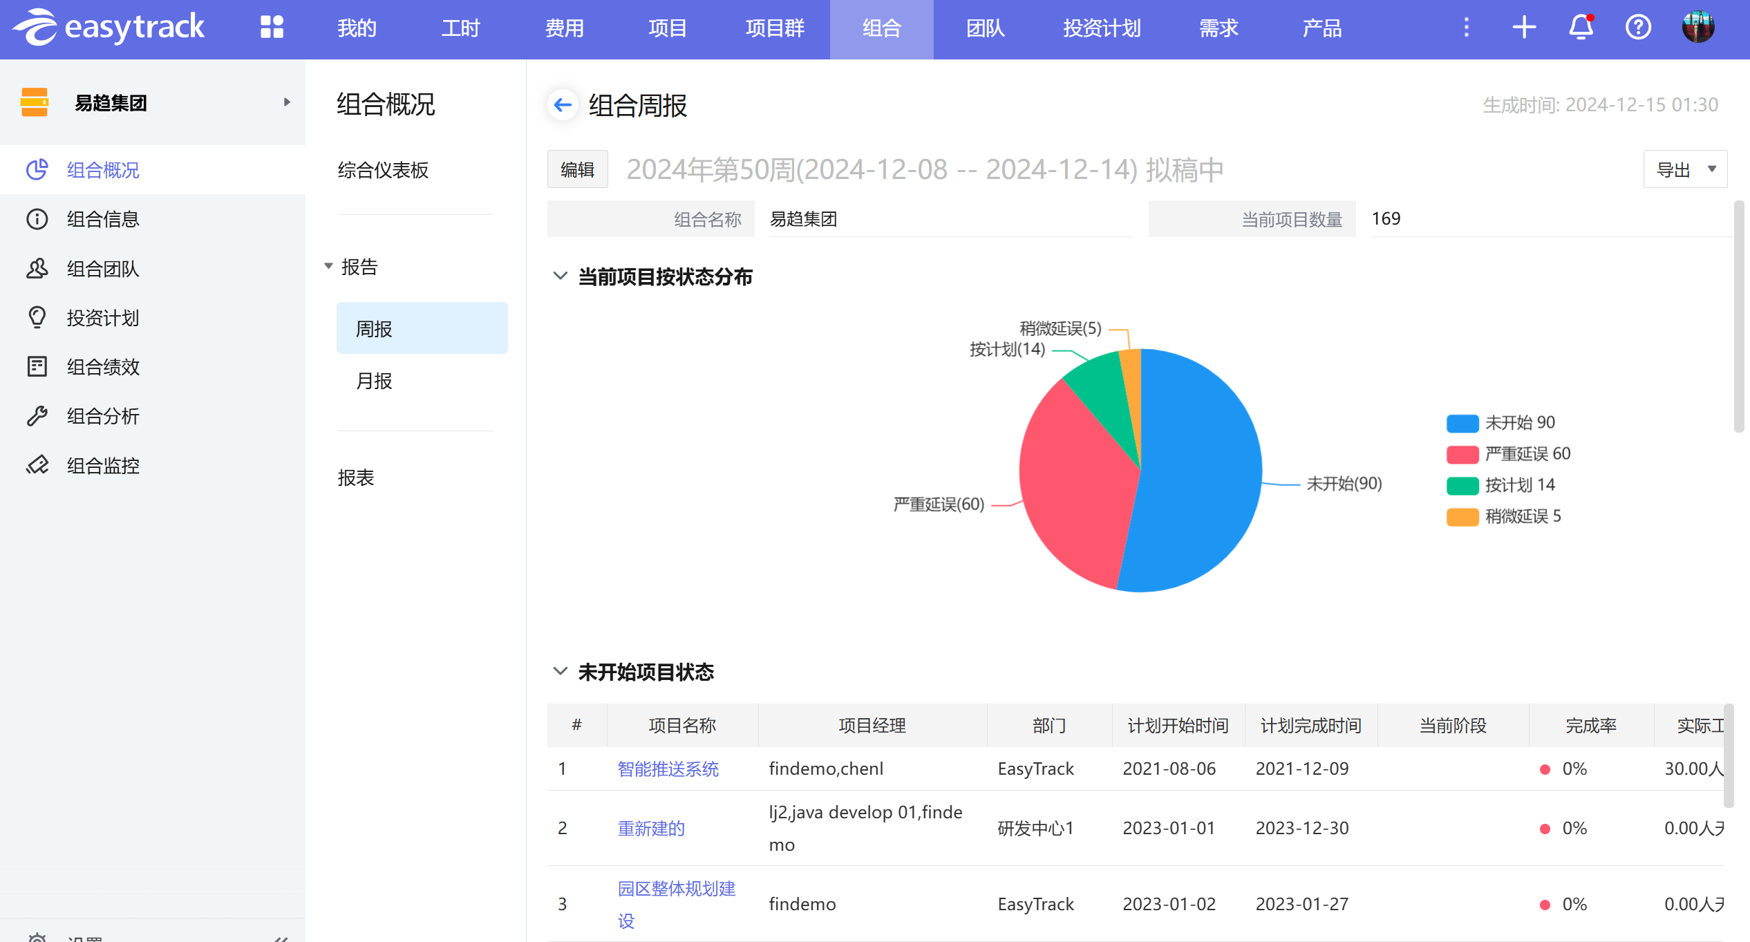Open the vertical three-dot more menu
1750x942 pixels.
[x=1466, y=28]
